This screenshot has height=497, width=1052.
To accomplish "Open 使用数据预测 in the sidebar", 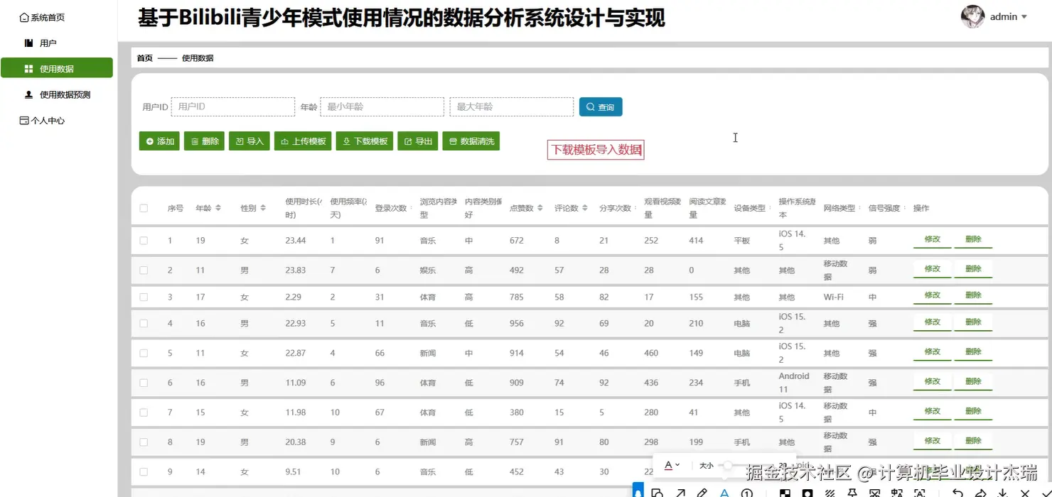I will pos(57,94).
